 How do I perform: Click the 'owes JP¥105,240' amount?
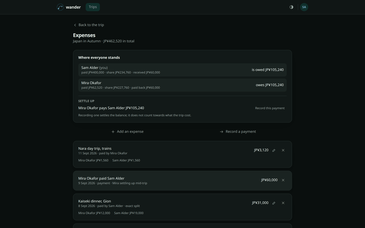click(x=270, y=85)
